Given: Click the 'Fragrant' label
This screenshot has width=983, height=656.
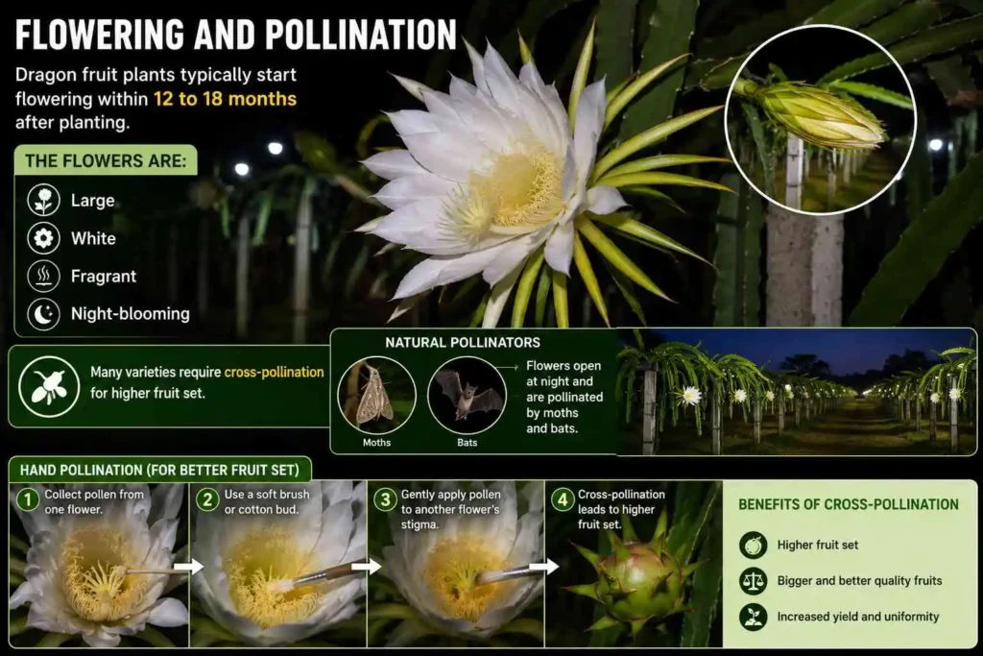Looking at the screenshot, I should tap(104, 277).
